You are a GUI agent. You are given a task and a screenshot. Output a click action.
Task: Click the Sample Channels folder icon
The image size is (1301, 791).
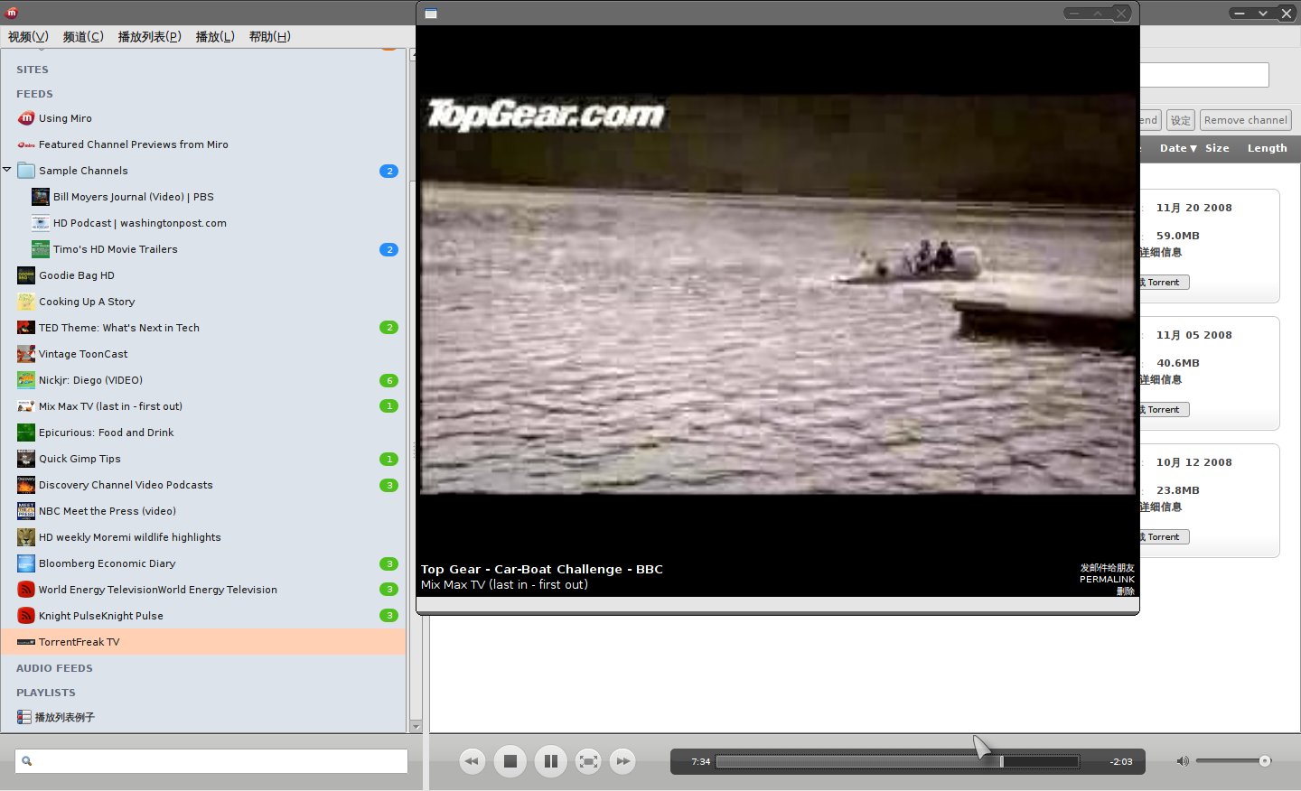pyautogui.click(x=26, y=171)
